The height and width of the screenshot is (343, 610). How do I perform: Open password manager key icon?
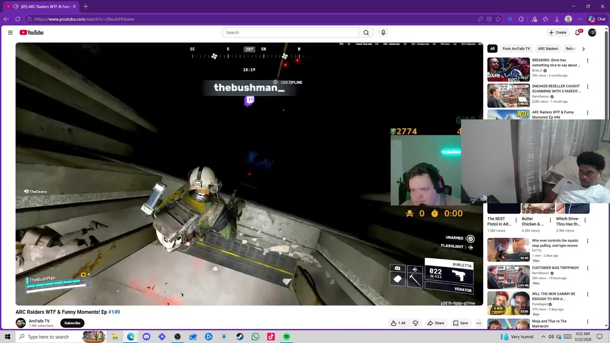(480, 19)
